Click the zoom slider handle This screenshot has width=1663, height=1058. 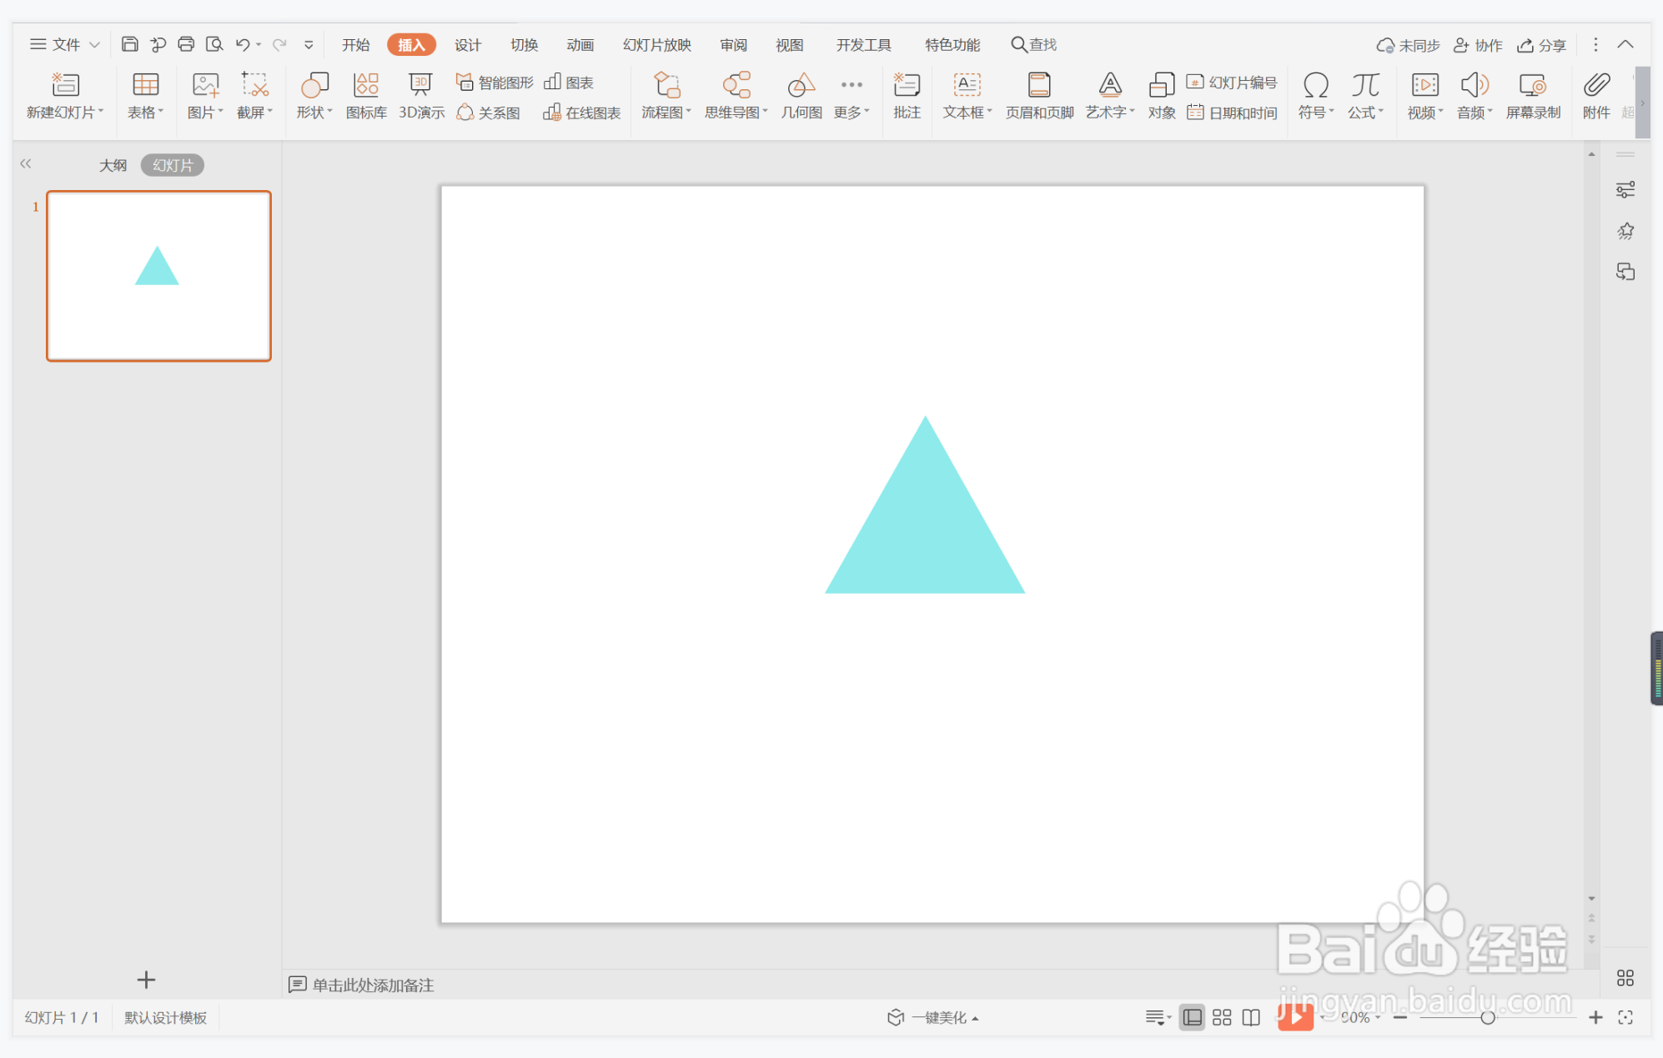pyautogui.click(x=1487, y=1017)
